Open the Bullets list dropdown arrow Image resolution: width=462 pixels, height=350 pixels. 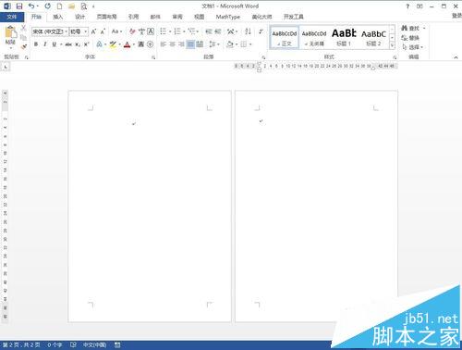[x=170, y=31]
